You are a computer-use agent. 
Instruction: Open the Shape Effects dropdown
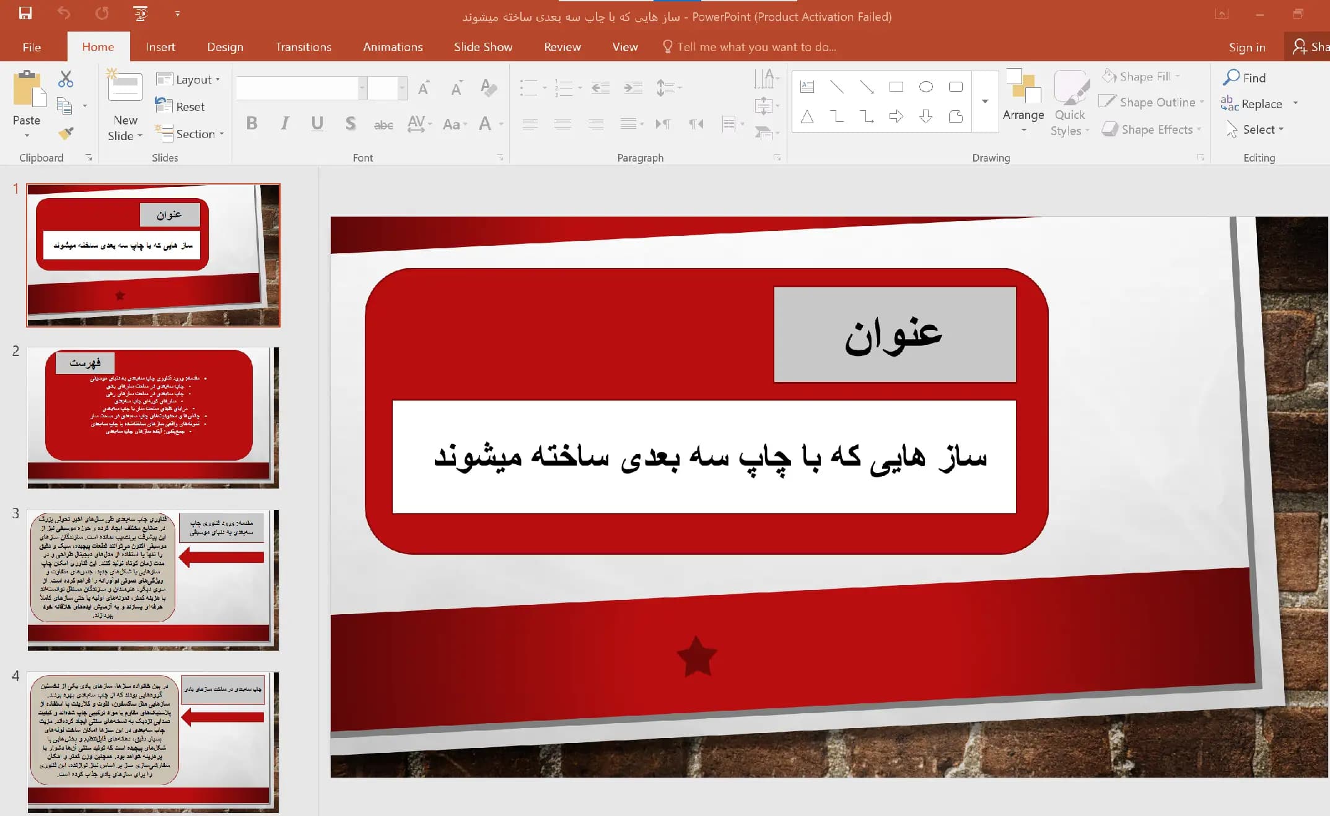tap(1152, 129)
